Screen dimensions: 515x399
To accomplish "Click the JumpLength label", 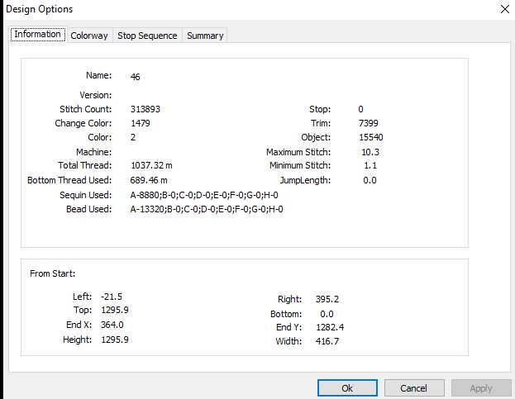I will click(x=305, y=180).
